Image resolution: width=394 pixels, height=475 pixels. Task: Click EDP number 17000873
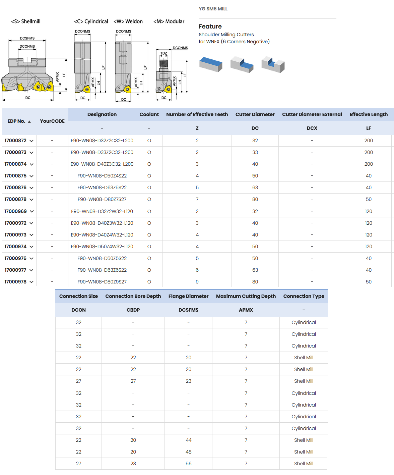(x=15, y=152)
